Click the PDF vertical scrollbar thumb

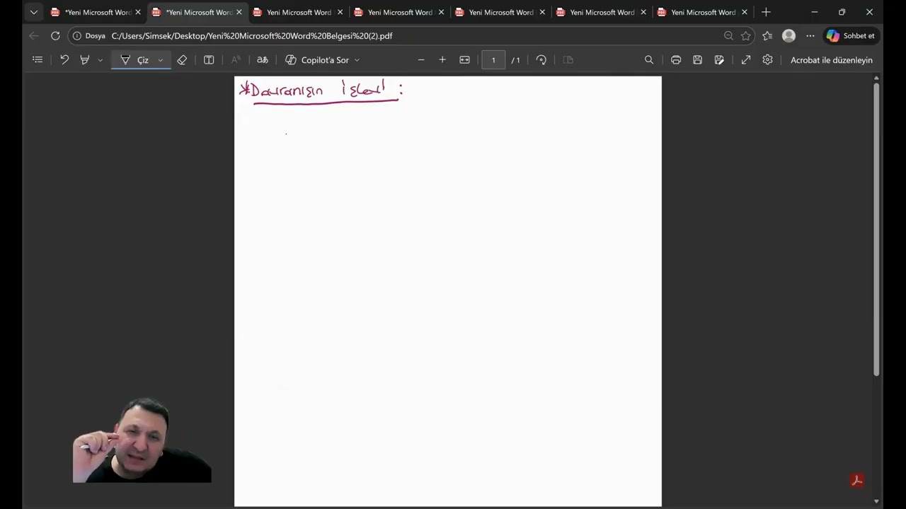(876, 230)
